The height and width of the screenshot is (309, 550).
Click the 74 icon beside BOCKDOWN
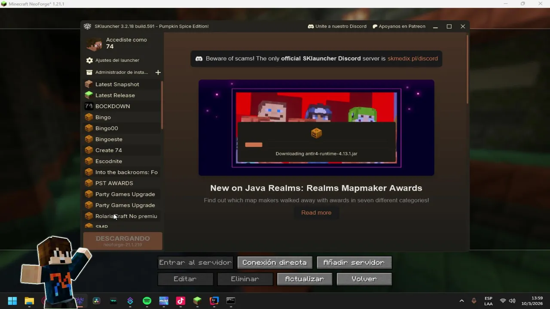click(x=89, y=106)
